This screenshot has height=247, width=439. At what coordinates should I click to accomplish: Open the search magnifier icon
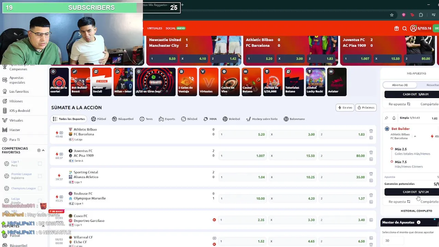click(x=405, y=28)
